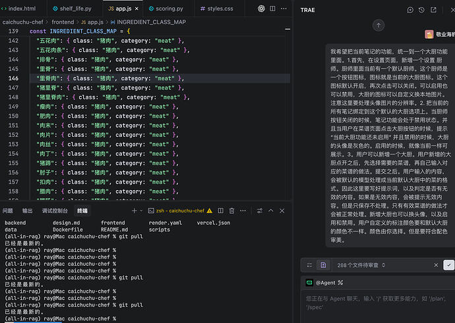Image resolution: width=455 pixels, height=323 pixels.
Task: Click the "肉丁" key on line 154
Action: point(46,154)
